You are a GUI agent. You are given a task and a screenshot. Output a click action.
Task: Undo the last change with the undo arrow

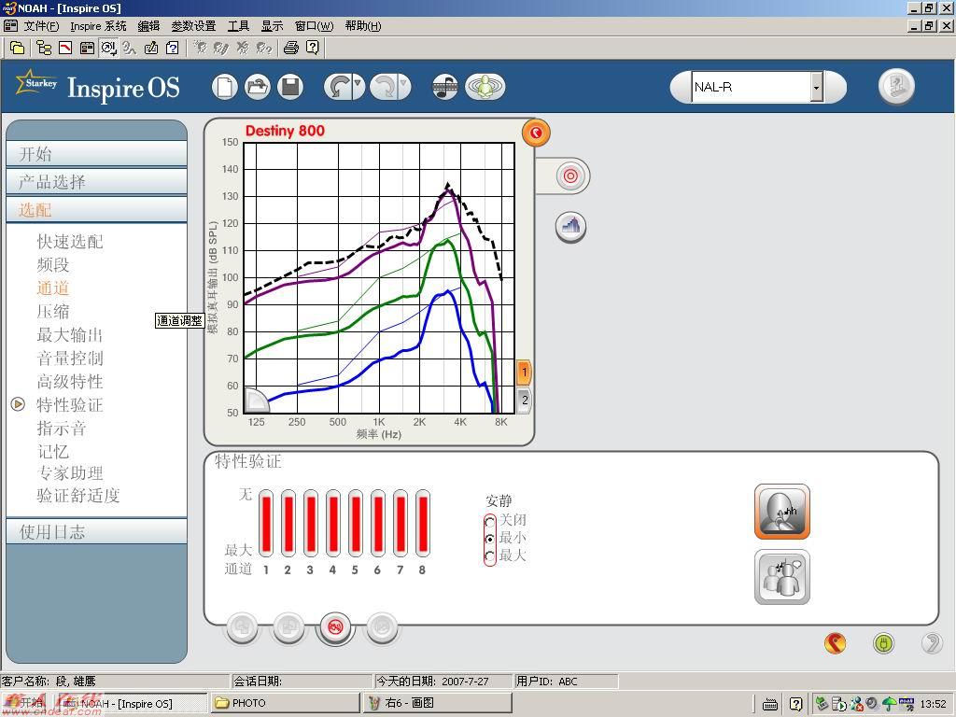pyautogui.click(x=337, y=87)
